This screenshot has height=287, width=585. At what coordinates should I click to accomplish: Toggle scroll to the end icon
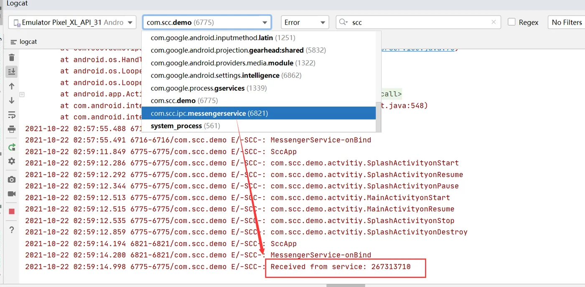pyautogui.click(x=12, y=72)
